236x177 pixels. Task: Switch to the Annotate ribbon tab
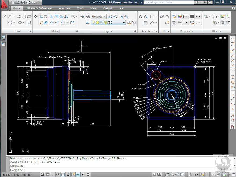[x=64, y=8]
